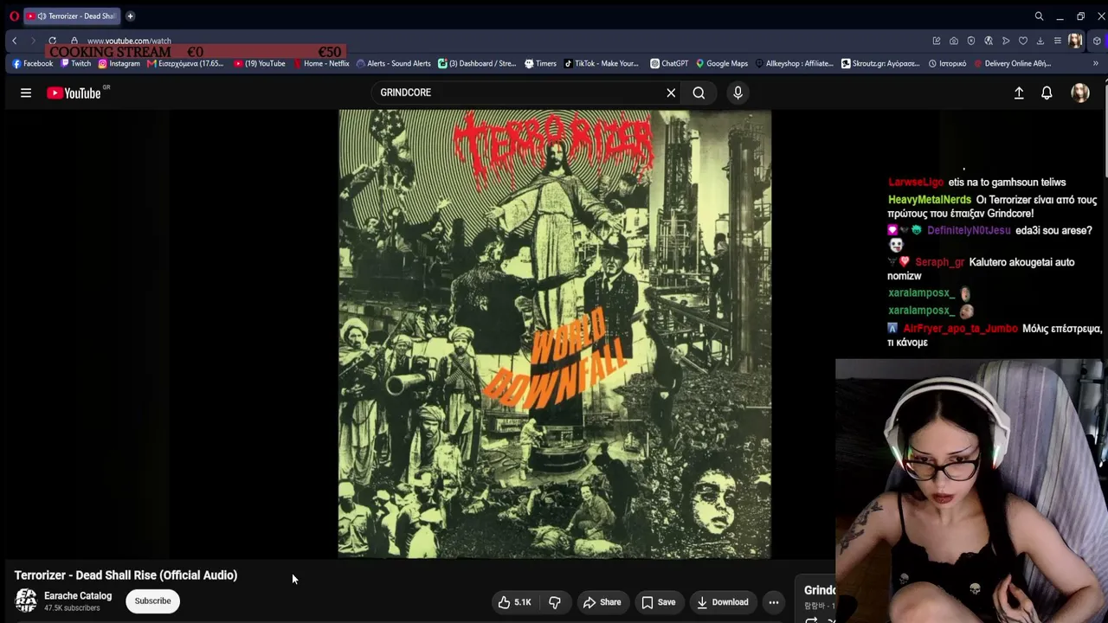Viewport: 1108px width, 623px height.
Task: Download the Terrorizer video
Action: [x=723, y=602]
